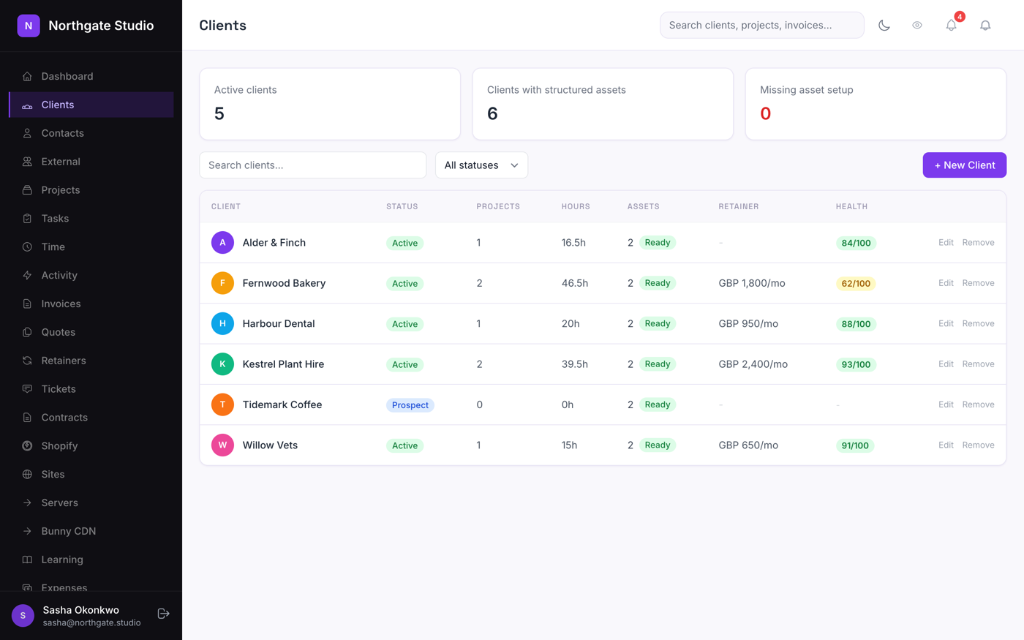Select Quotes from the sidebar
This screenshot has width=1024, height=640.
[x=91, y=332]
